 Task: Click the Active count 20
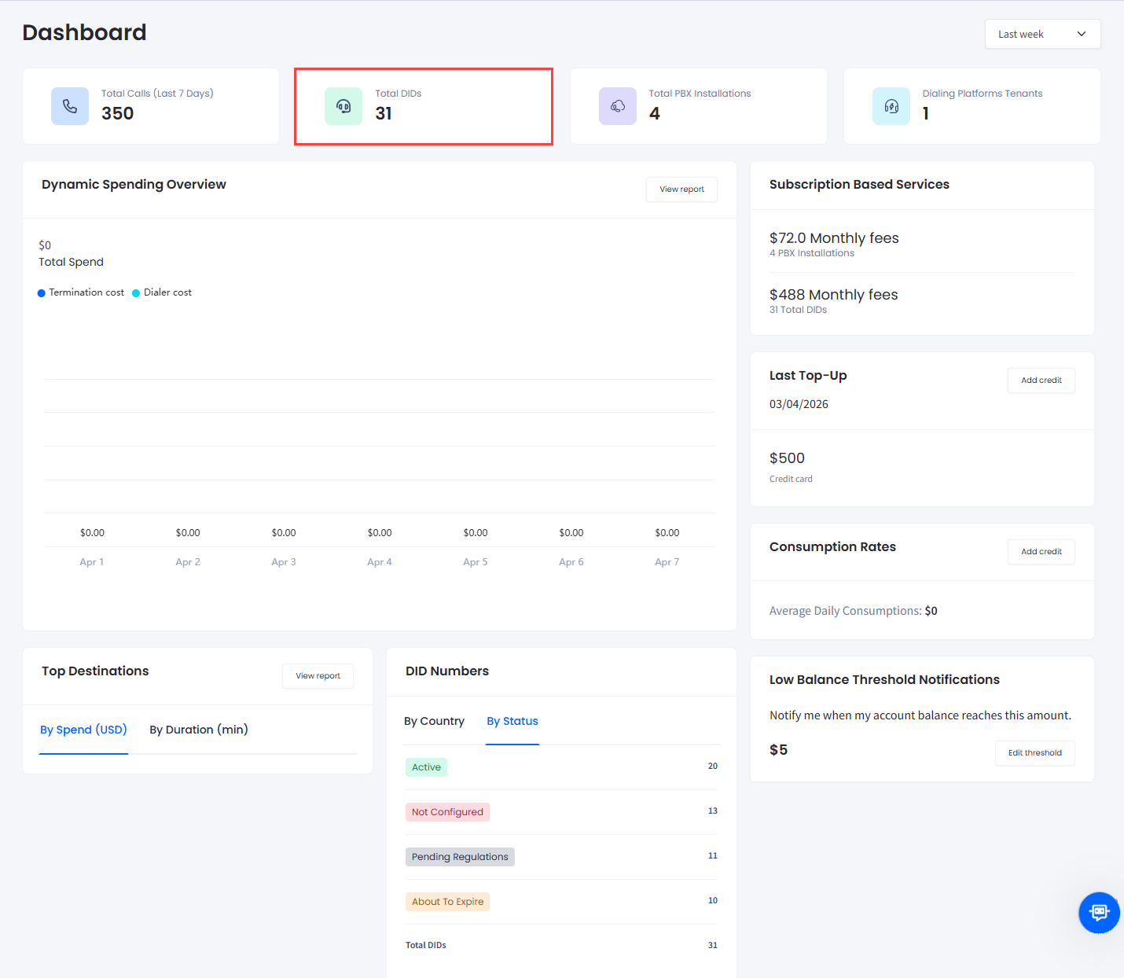click(x=713, y=766)
